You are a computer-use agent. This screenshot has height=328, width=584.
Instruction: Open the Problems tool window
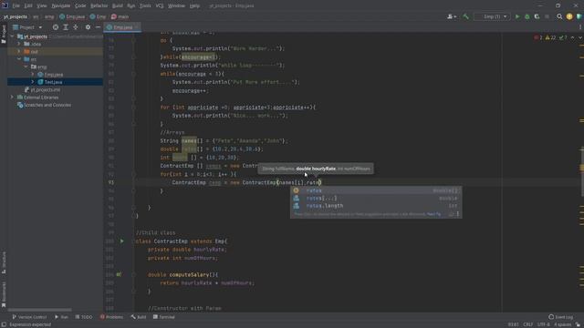click(111, 317)
